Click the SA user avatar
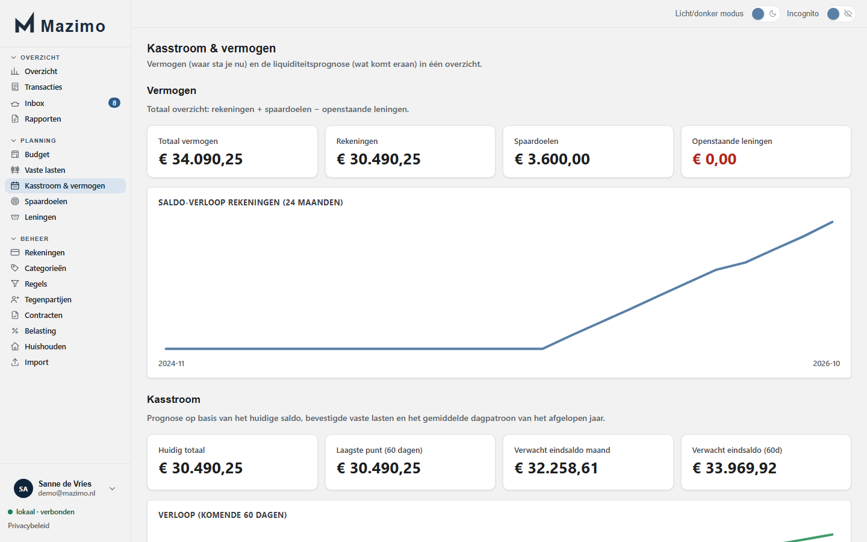The image size is (867, 542). pyautogui.click(x=23, y=488)
